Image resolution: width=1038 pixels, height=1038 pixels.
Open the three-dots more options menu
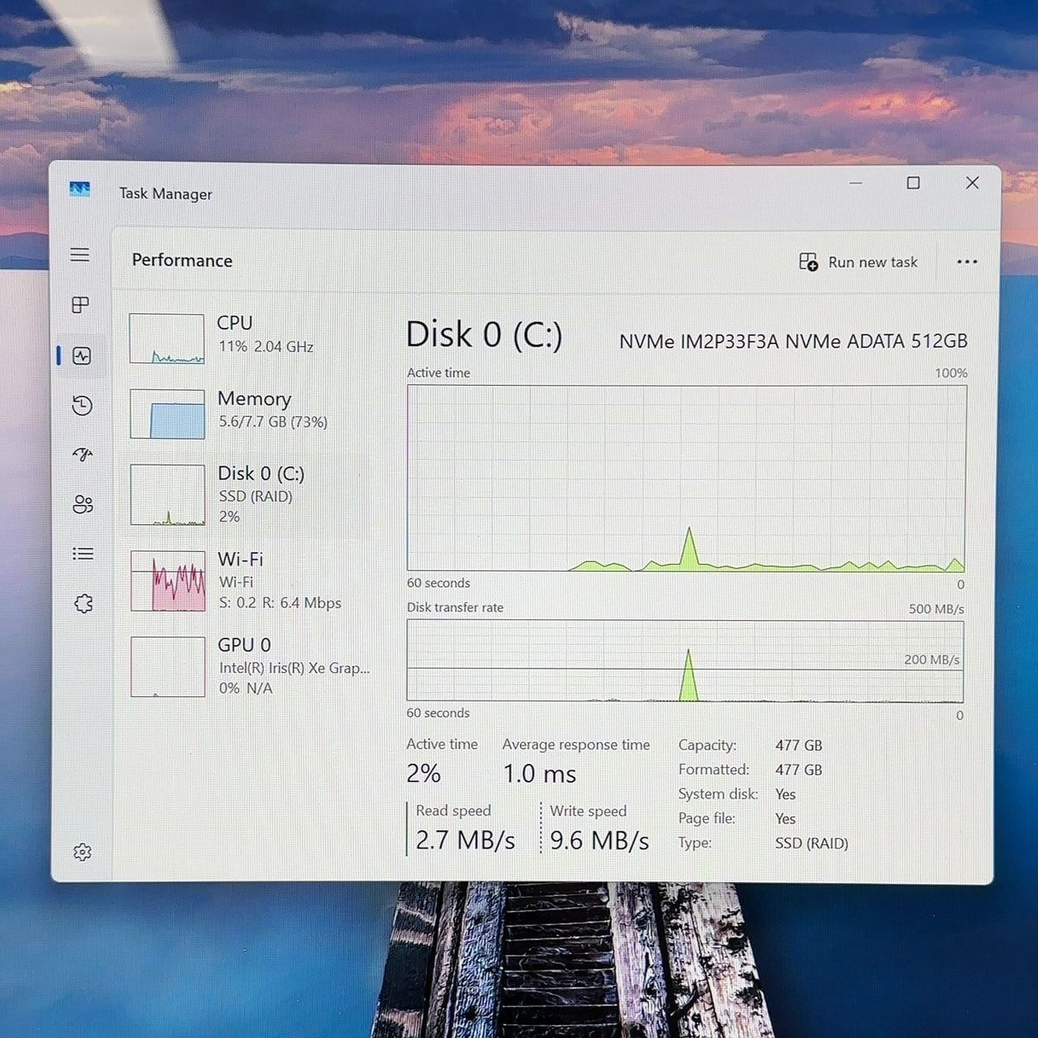pyautogui.click(x=967, y=262)
